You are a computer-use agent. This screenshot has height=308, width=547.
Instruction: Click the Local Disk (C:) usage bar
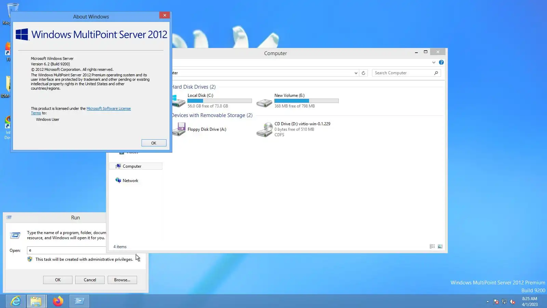pyautogui.click(x=219, y=101)
